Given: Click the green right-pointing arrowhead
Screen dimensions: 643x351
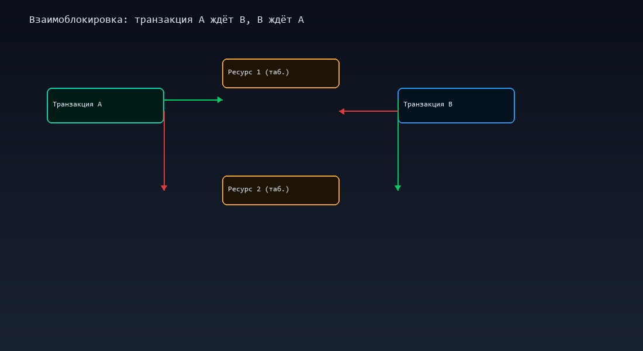Looking at the screenshot, I should point(220,100).
